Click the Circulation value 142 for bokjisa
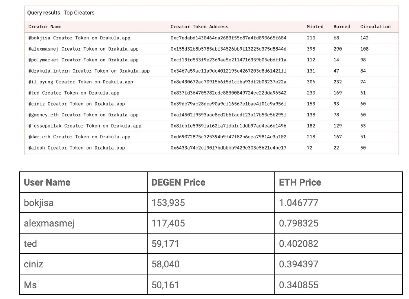Image resolution: width=409 pixels, height=299 pixels. (364, 38)
